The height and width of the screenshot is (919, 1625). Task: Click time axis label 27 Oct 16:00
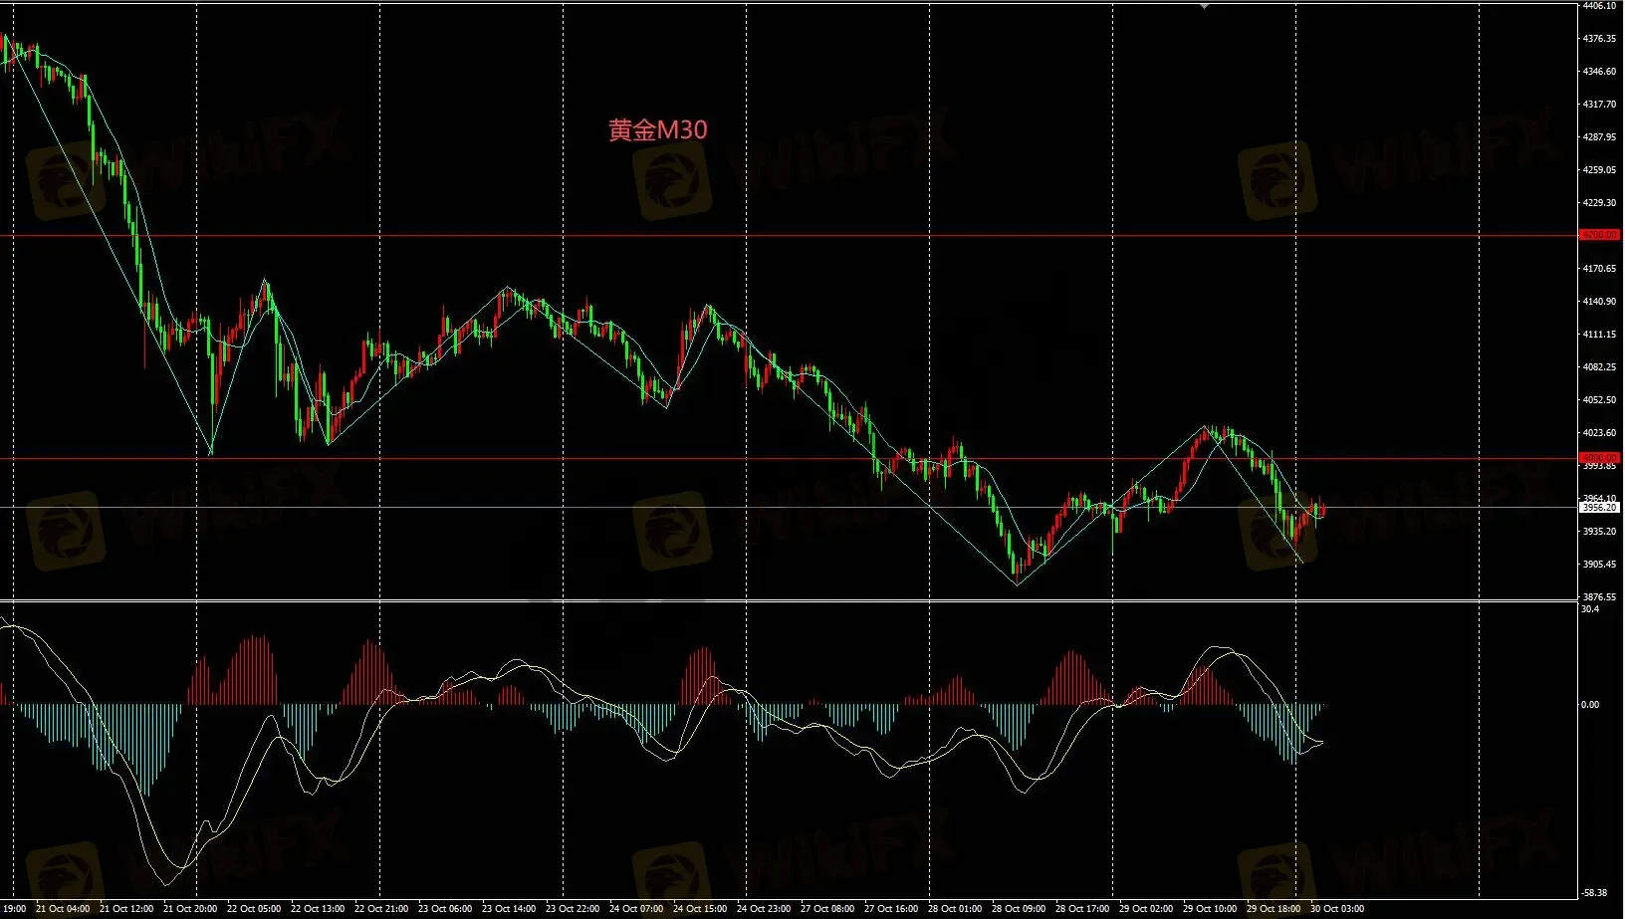[x=891, y=909]
